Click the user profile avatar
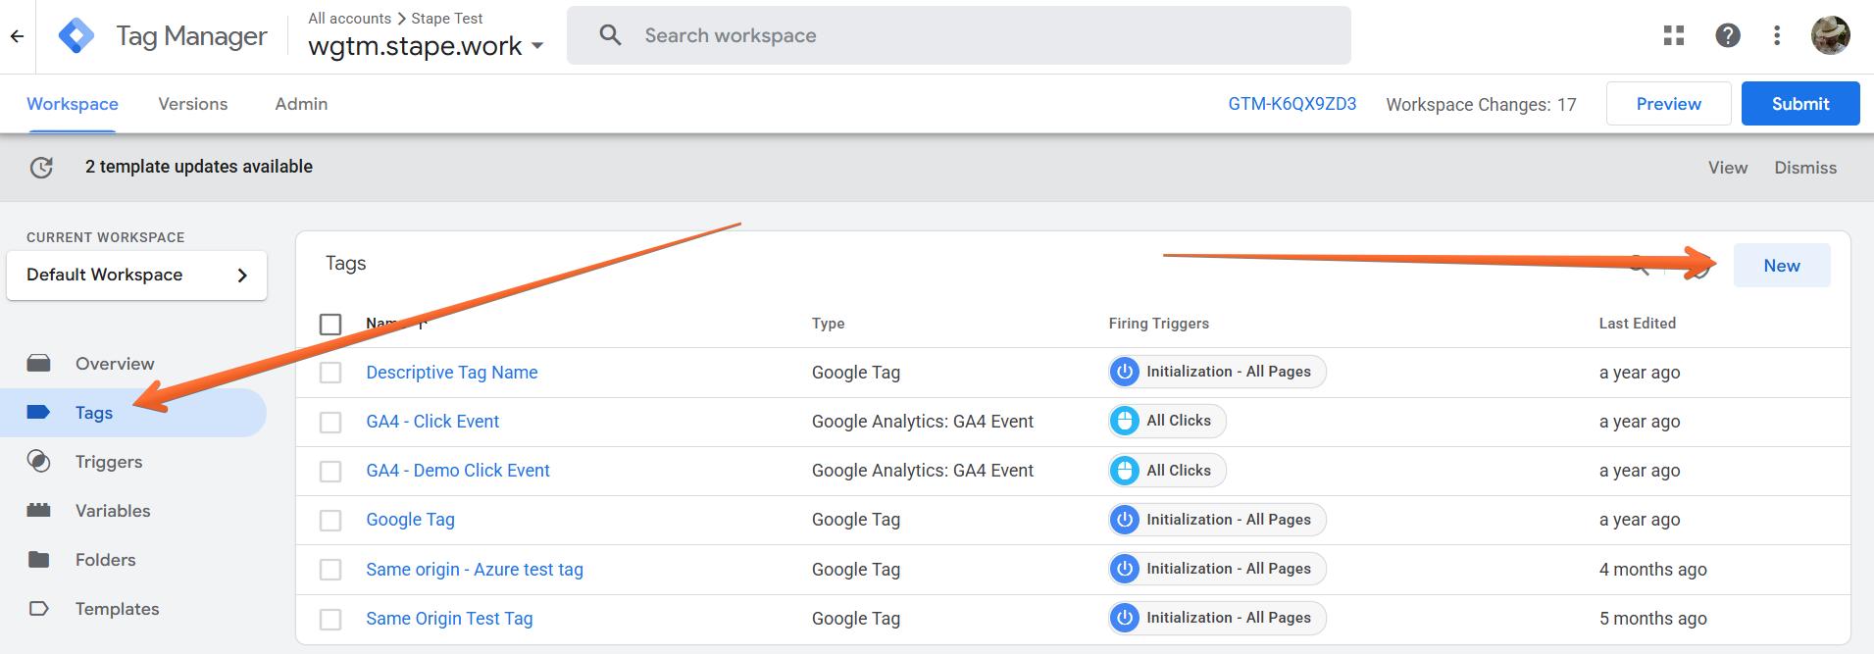This screenshot has height=654, width=1874. (x=1830, y=36)
